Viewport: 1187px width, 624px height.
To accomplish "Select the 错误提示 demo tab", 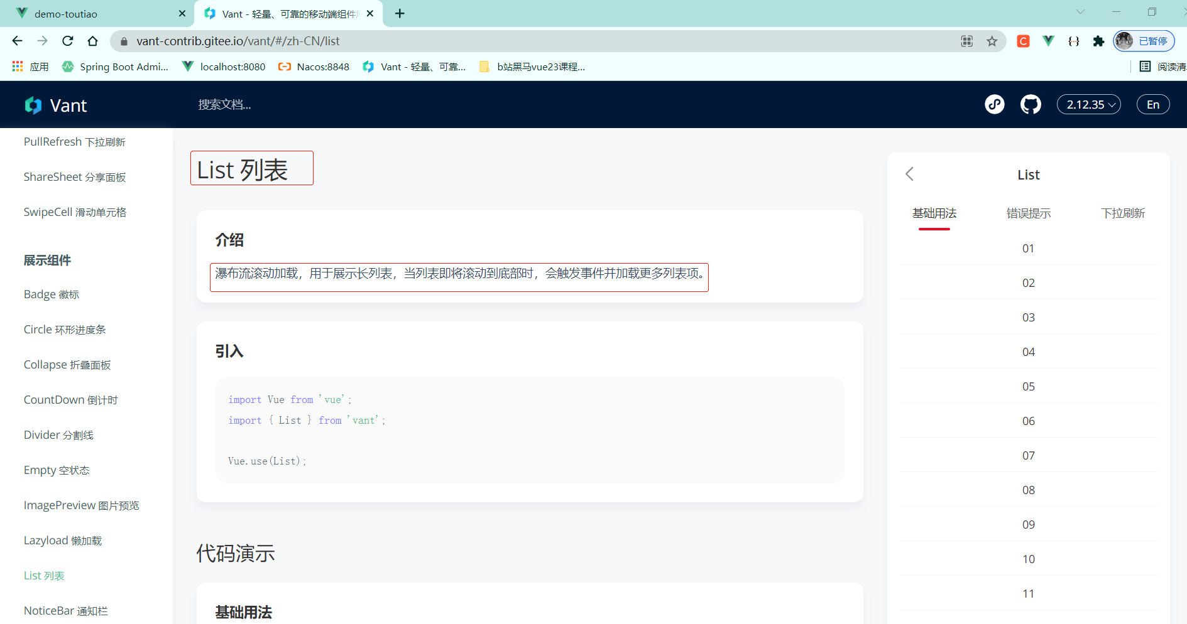I will coord(1029,213).
